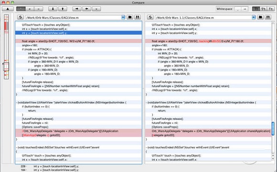Screen dimensions: 277x172
Task: Click the X delete button in toolbar
Action: point(96,9)
